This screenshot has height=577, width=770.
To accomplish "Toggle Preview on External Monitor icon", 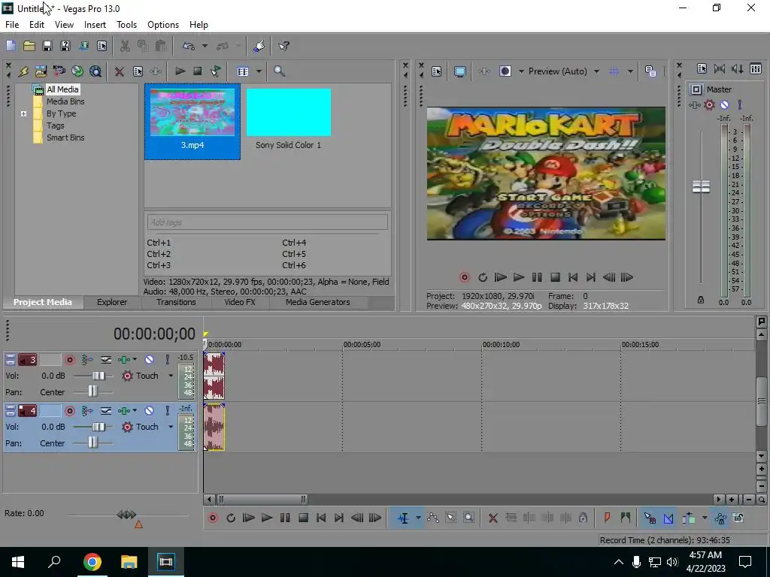I will tap(459, 71).
